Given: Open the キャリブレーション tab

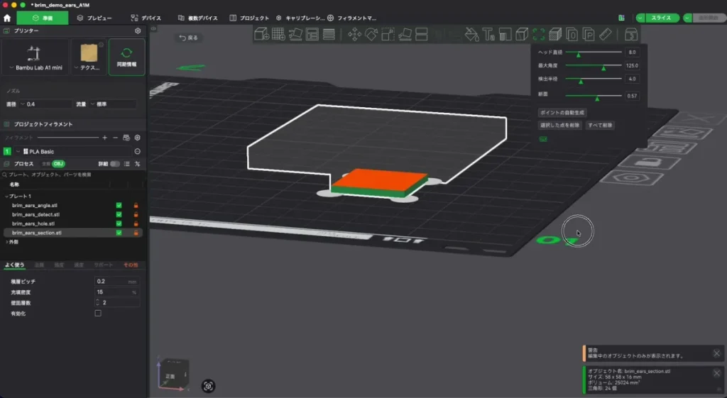Looking at the screenshot, I should pos(300,18).
